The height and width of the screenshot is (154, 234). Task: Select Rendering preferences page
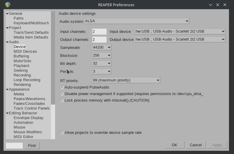22,85
